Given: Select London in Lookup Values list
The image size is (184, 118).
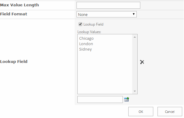Looking at the screenshot, I should (86, 44).
